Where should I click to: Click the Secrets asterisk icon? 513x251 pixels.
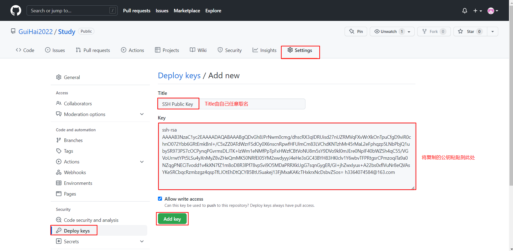coord(59,241)
